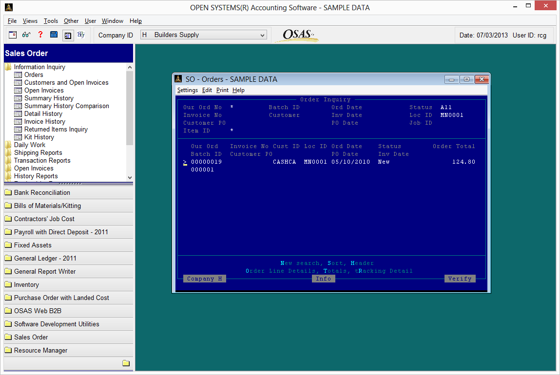The image size is (560, 375).
Task: Open the Bank Reconciliation module
Action: (x=68, y=193)
